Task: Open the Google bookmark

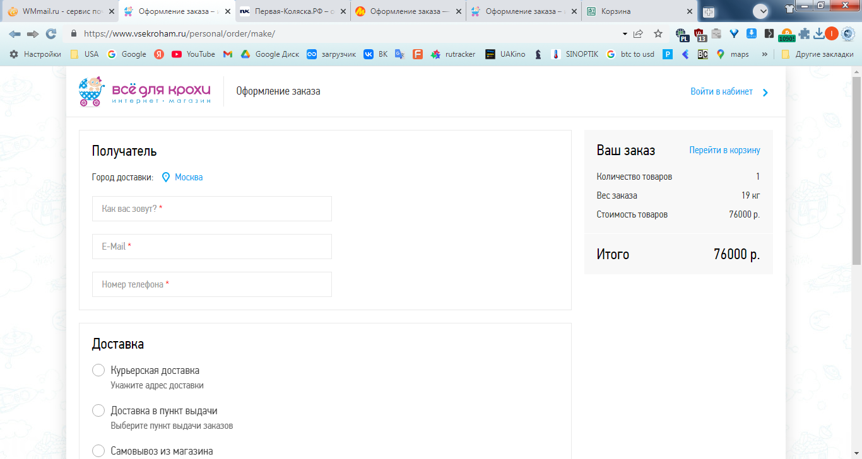Action: click(x=126, y=54)
